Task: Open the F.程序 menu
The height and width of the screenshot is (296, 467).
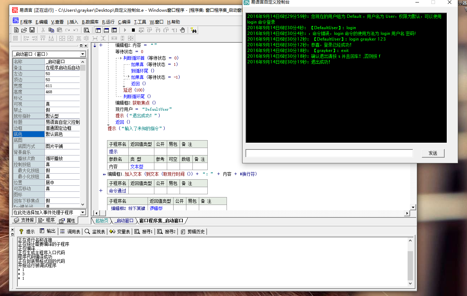Action: (26, 22)
